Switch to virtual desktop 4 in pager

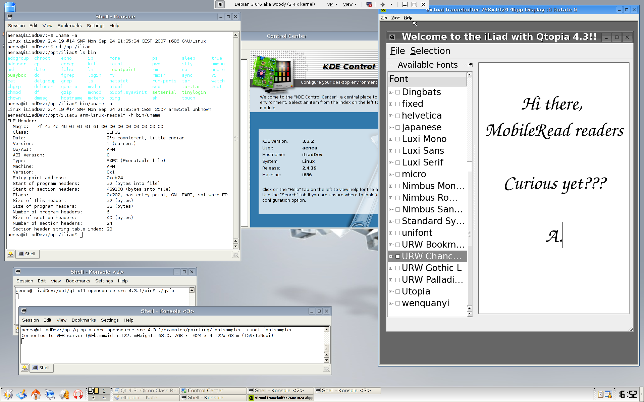click(104, 398)
